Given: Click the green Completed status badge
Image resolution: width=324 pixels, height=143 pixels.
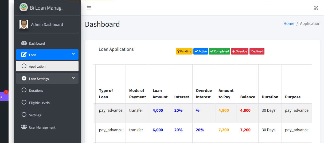Looking at the screenshot, I should click(x=219, y=51).
